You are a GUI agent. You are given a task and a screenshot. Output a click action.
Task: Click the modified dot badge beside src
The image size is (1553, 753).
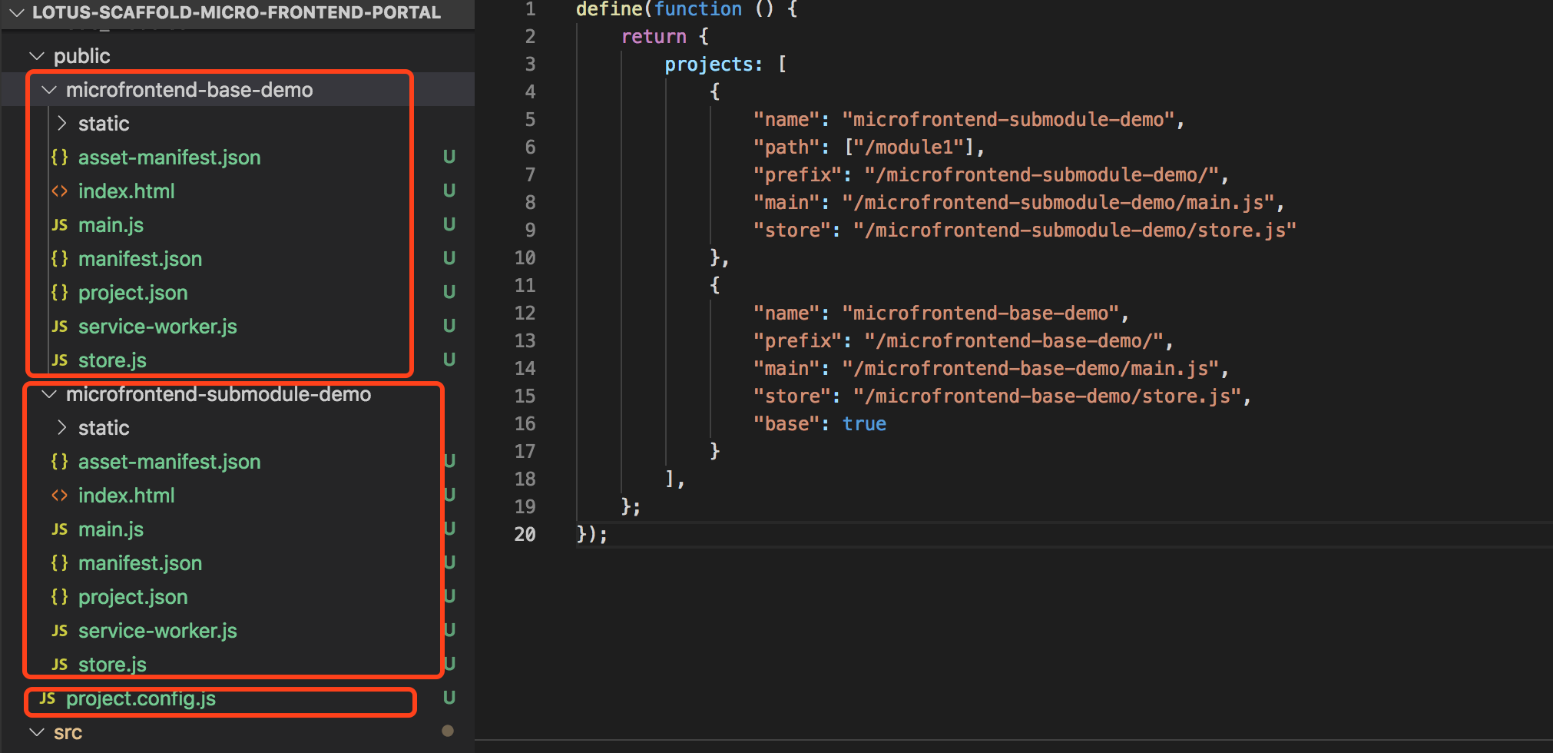(448, 731)
